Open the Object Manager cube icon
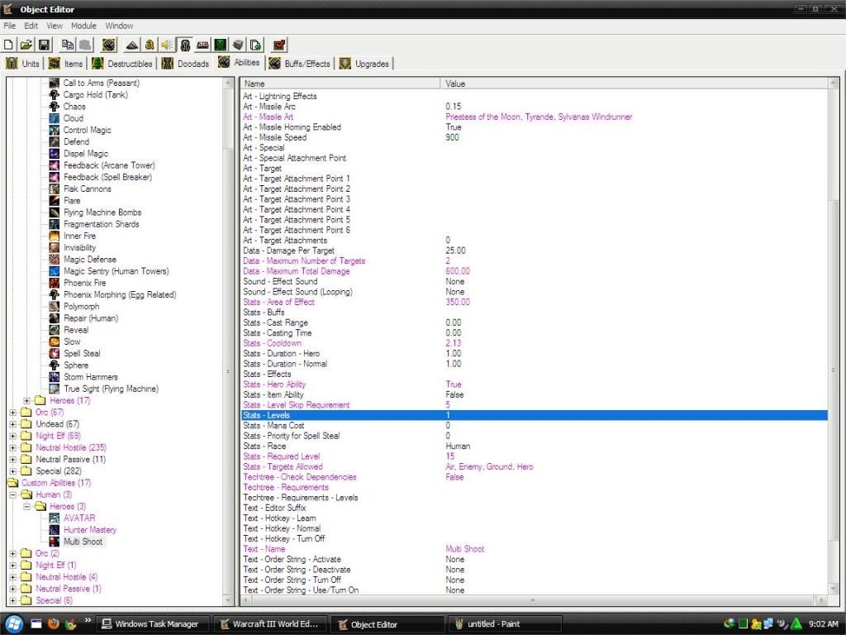 (x=238, y=45)
